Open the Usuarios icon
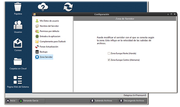Viewport: 180px width, 107px height. [18, 25]
